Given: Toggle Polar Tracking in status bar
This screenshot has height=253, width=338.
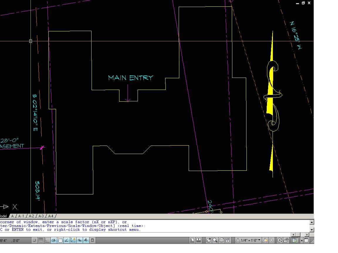Looking at the screenshot, I should 54,240.
